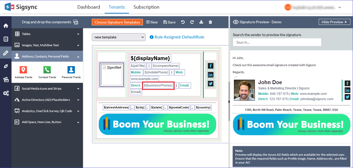Select the ${postalCode} placeholder
This screenshot has height=168, width=353.
179,107
